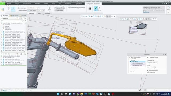The height and width of the screenshot is (96, 171).
Task: Toggle Allow Assumptions checkbox
Action: click(148, 70)
